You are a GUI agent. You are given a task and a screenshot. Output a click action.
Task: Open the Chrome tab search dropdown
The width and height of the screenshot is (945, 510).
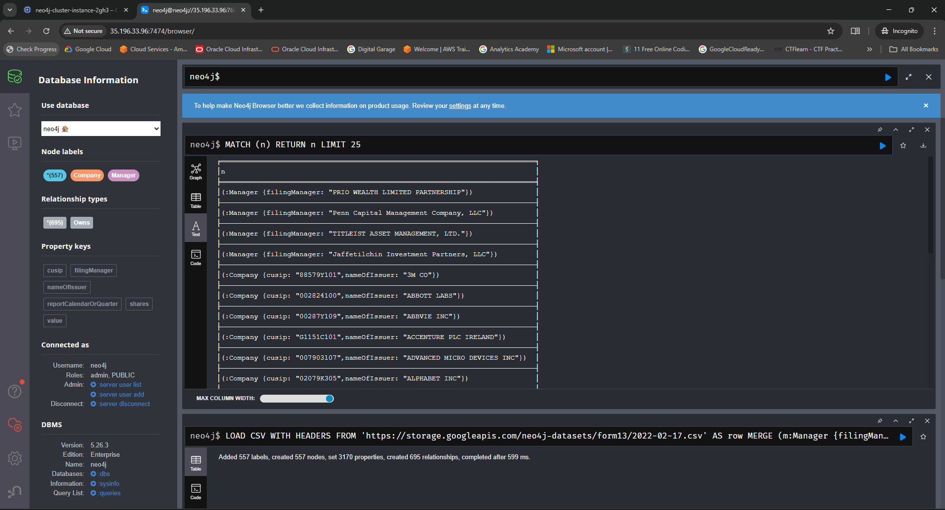10,10
